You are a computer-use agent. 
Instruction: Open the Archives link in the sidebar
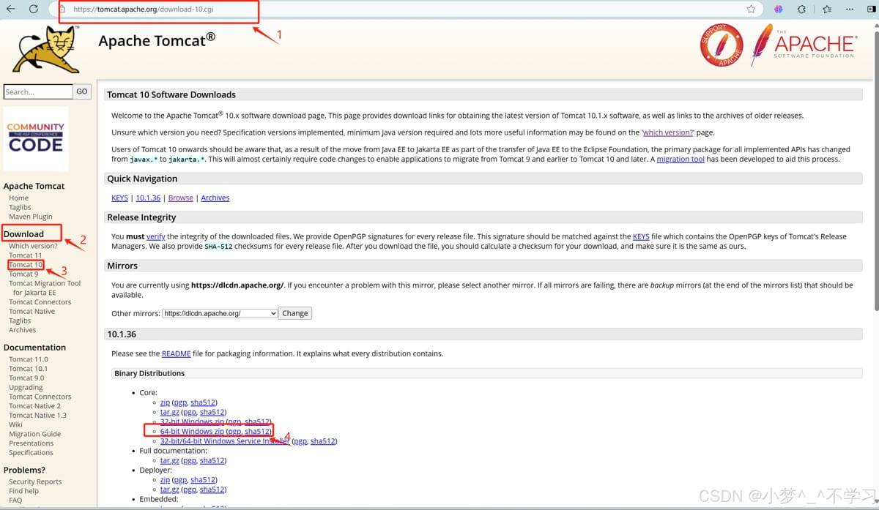pos(23,330)
